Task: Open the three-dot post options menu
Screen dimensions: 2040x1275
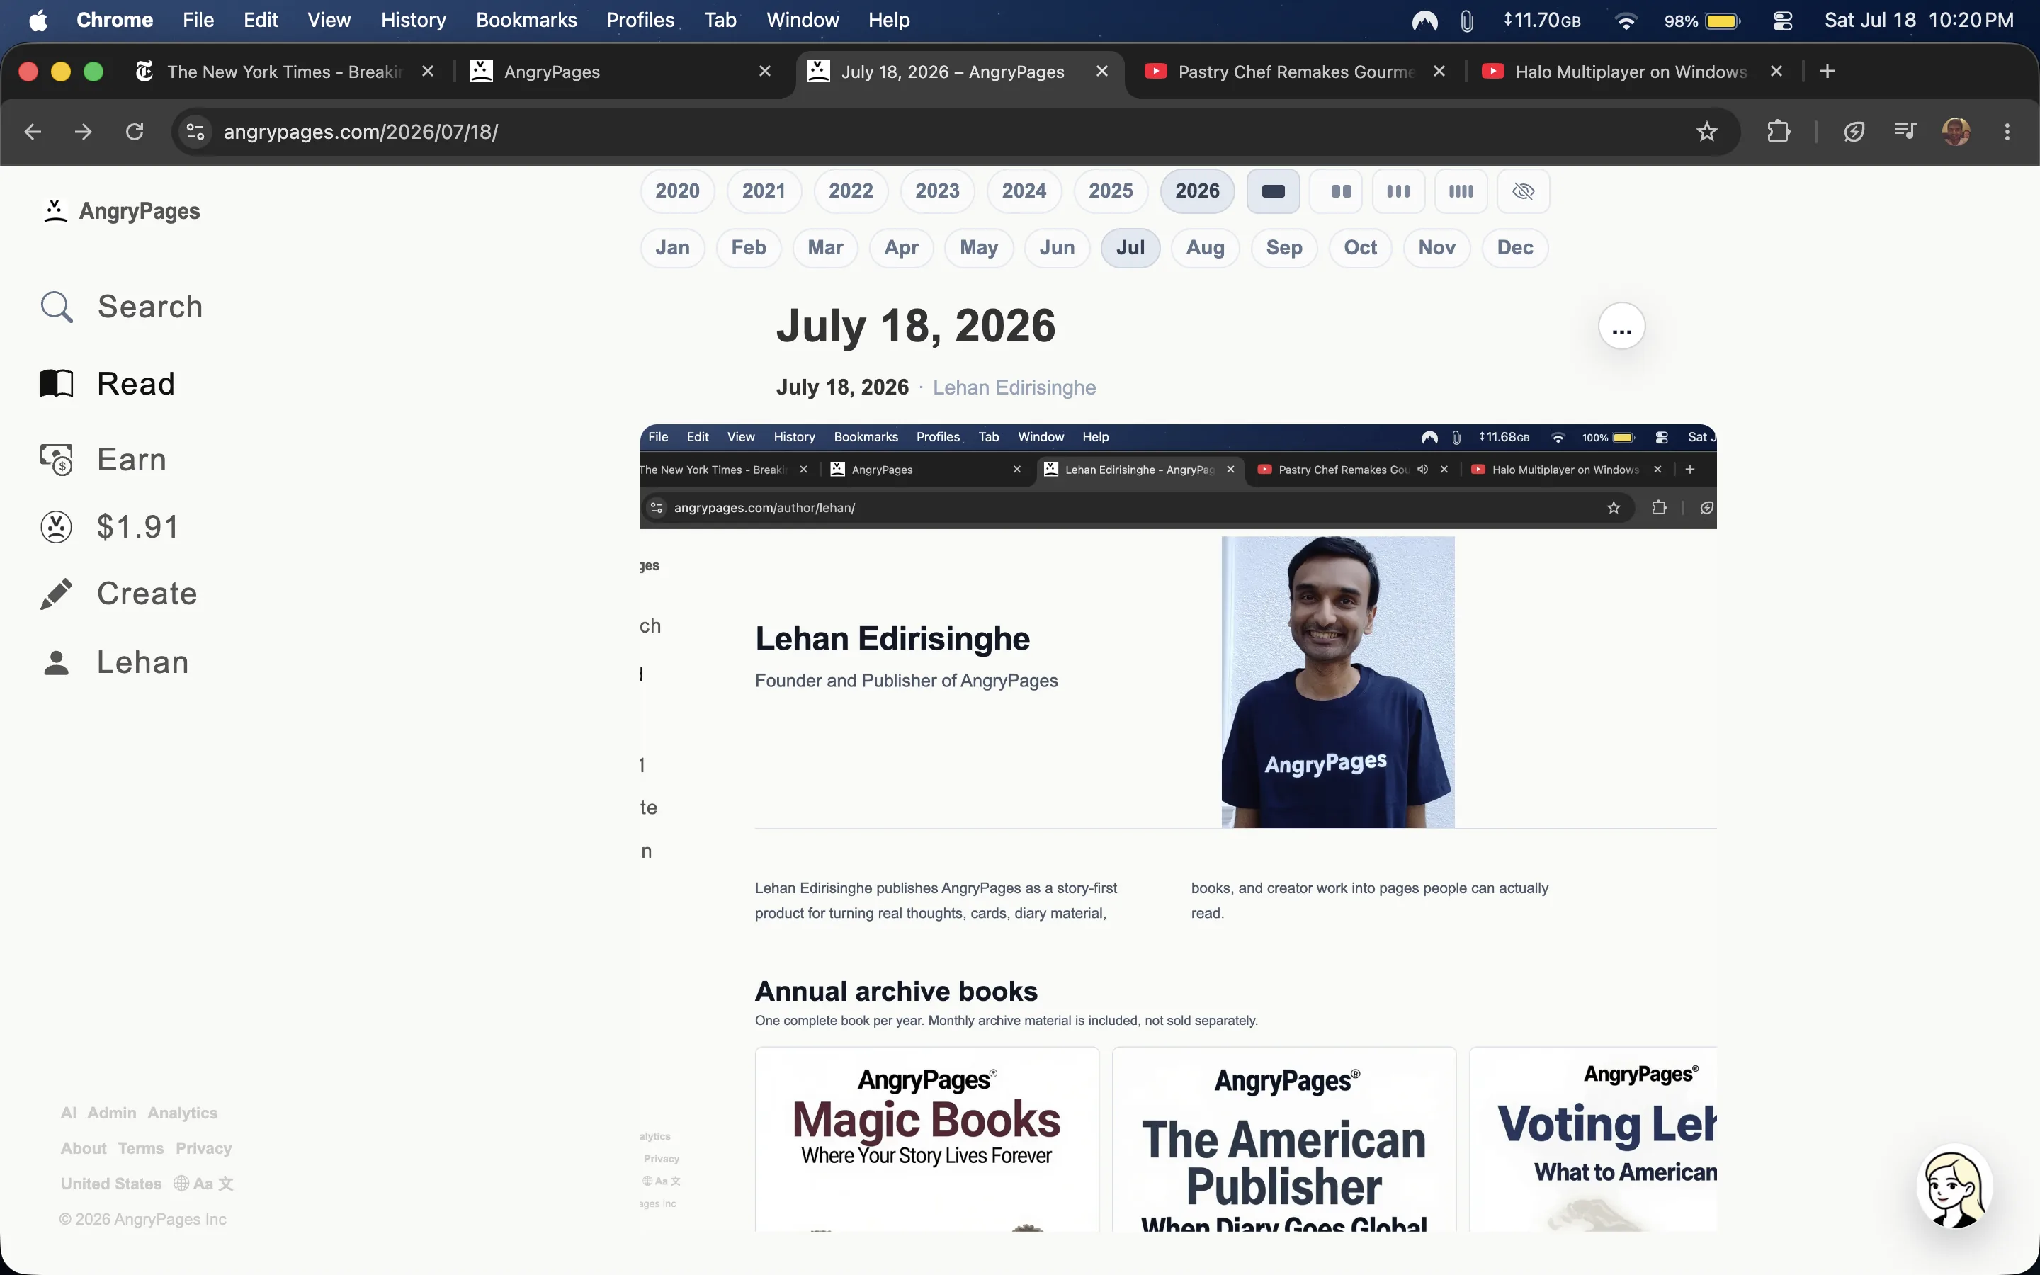Action: coord(1621,327)
